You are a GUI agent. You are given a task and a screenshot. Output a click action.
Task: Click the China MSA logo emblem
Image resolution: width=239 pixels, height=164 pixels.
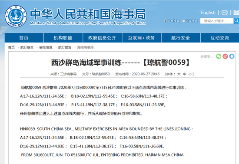pos(16,16)
